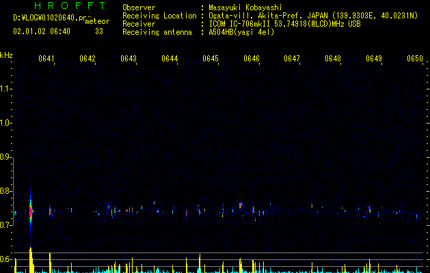Click the 0642 time marker
The image size is (430, 273).
tap(88, 59)
